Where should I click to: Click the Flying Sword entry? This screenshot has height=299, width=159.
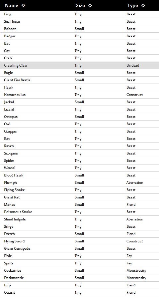(14, 241)
